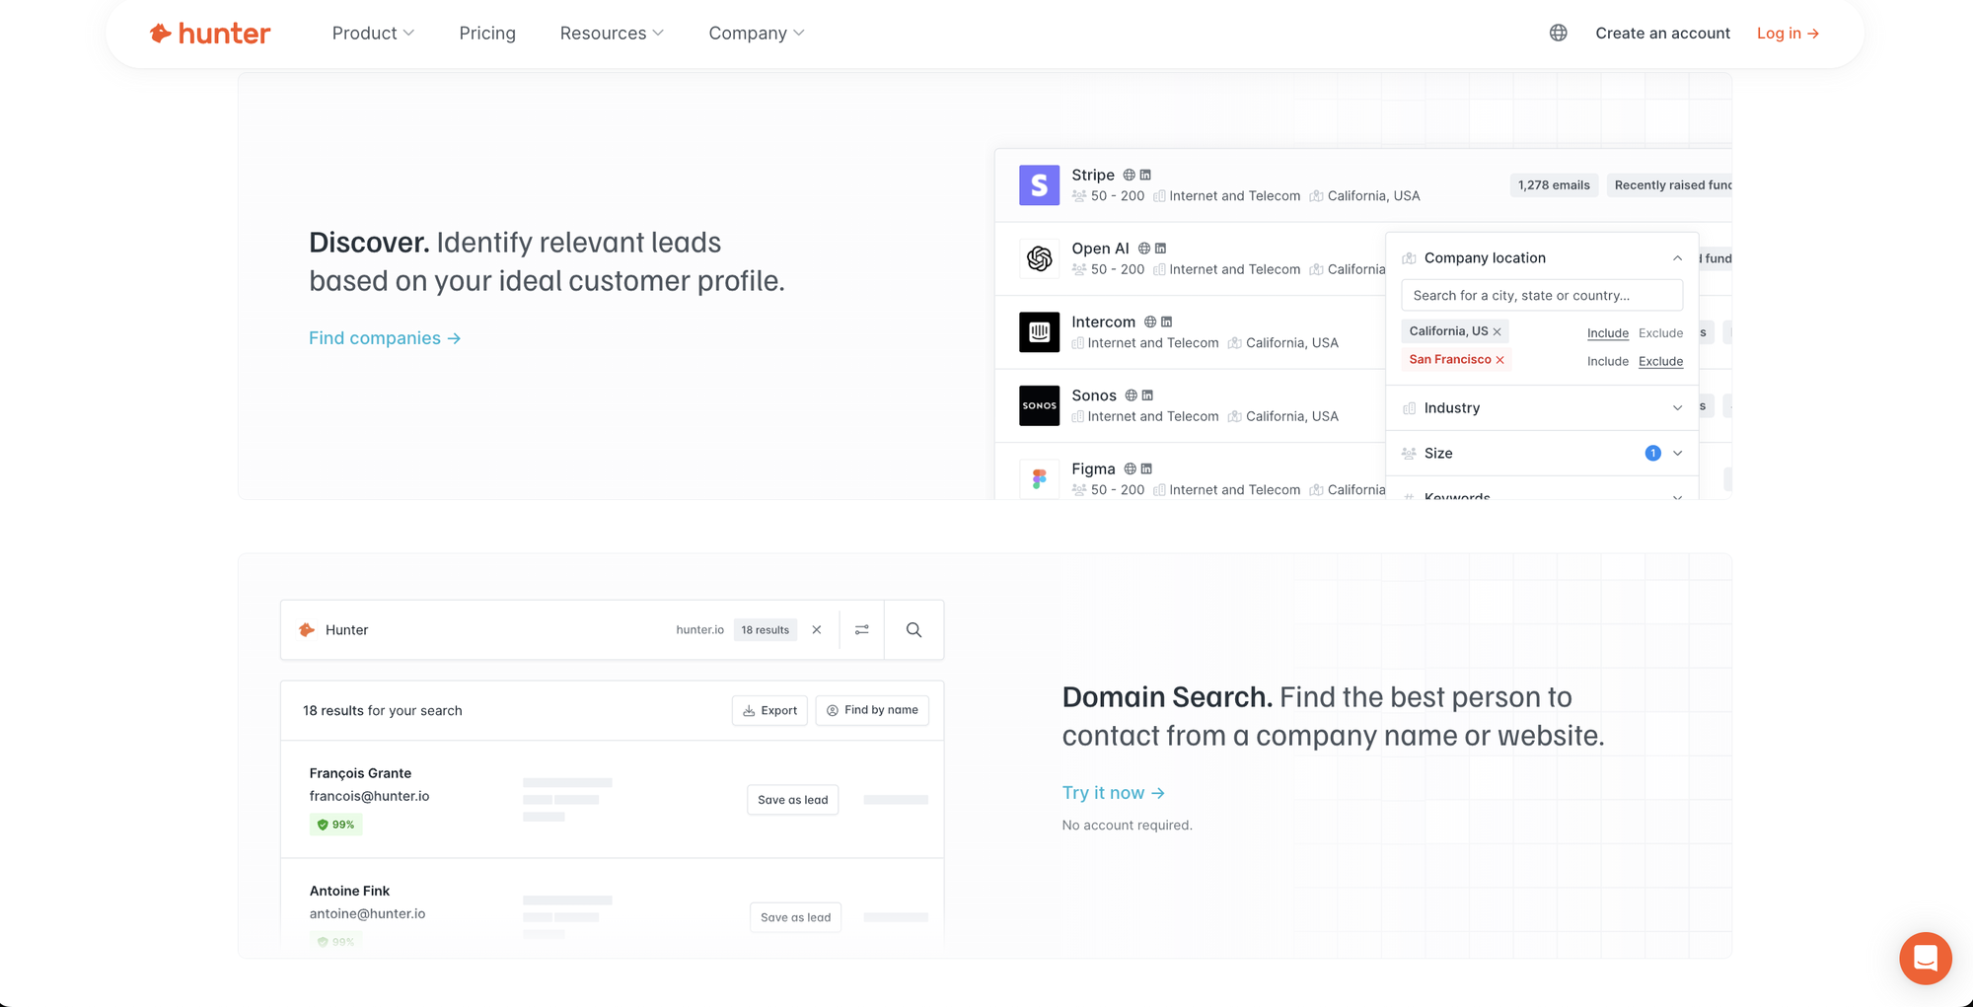Click the Figma company name
Viewport: 1973px width, 1007px height.
pos(1093,468)
